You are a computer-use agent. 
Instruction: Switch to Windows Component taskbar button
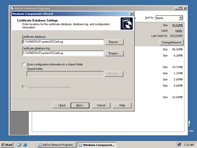point(97,145)
